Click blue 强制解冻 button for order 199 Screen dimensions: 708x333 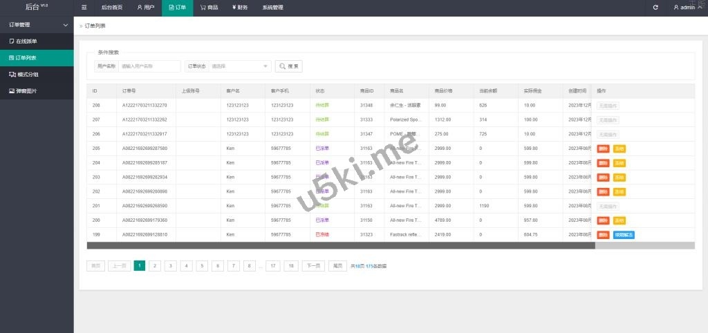[x=623, y=235]
